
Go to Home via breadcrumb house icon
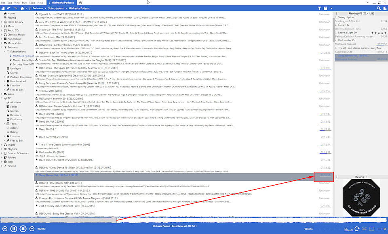(22, 8)
